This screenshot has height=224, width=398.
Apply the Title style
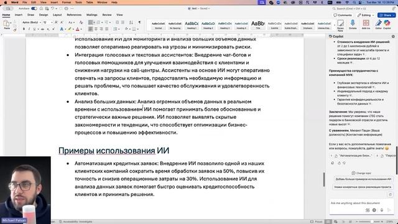(x=258, y=25)
